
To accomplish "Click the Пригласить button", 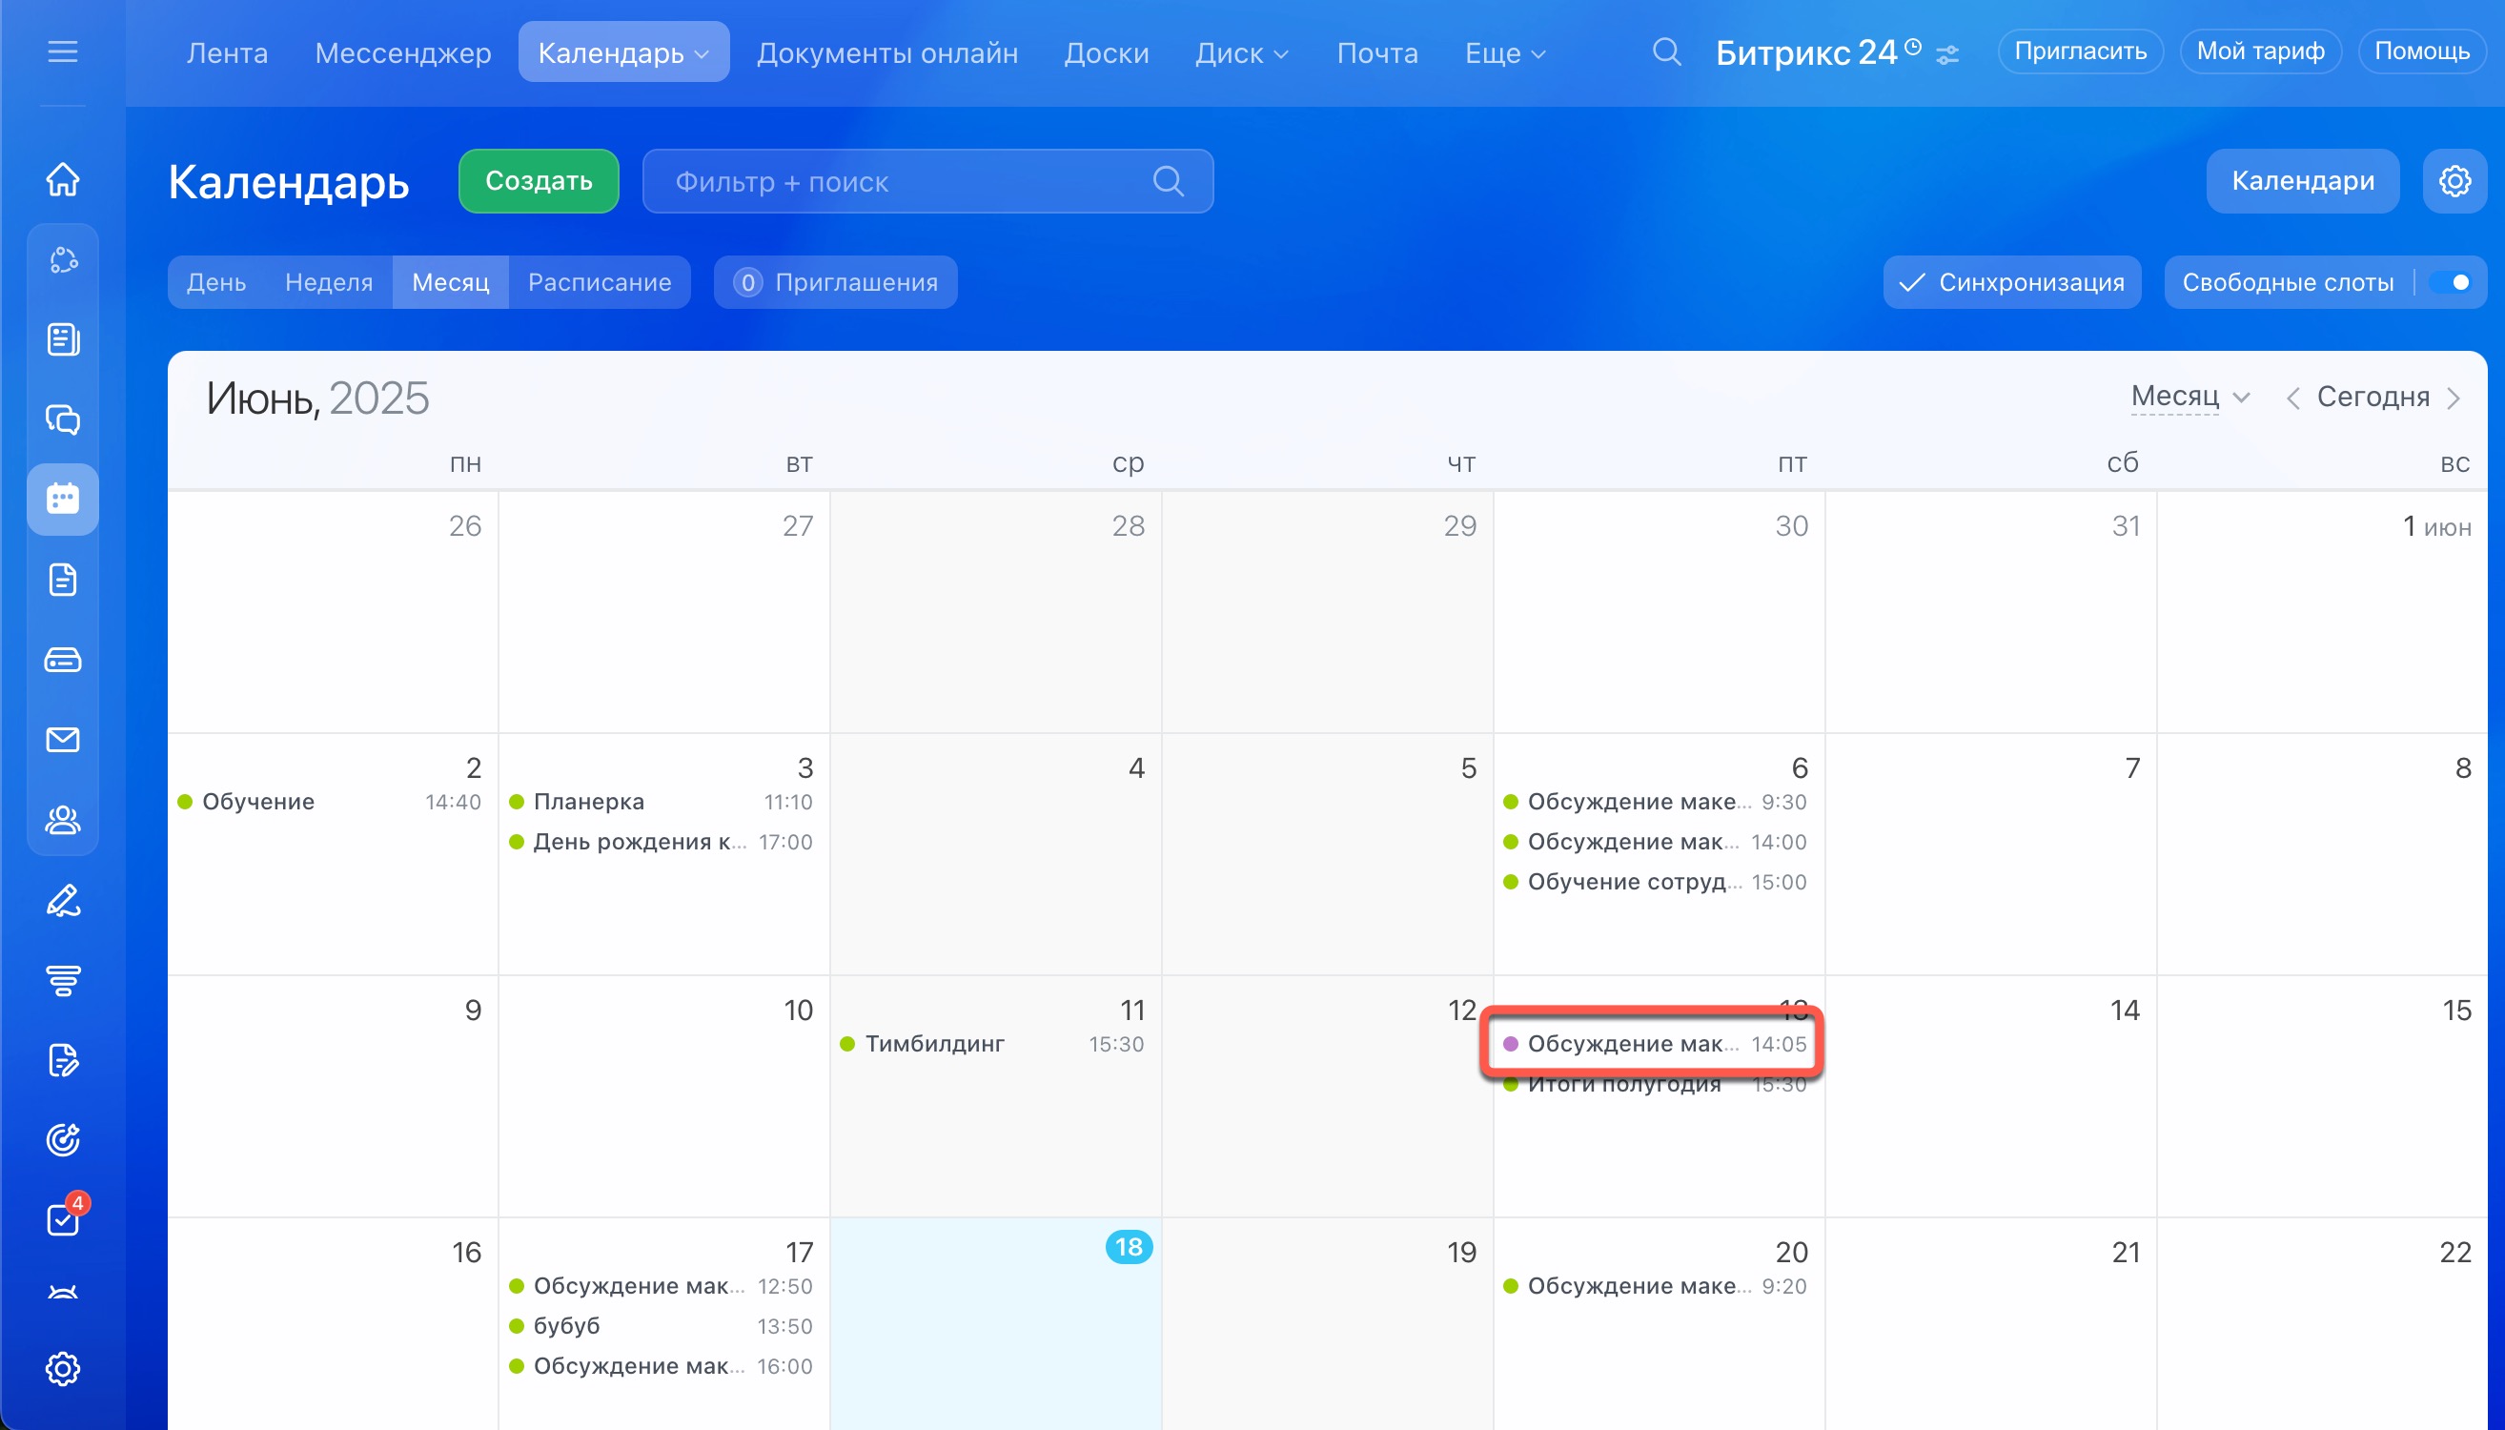I will coord(2080,51).
